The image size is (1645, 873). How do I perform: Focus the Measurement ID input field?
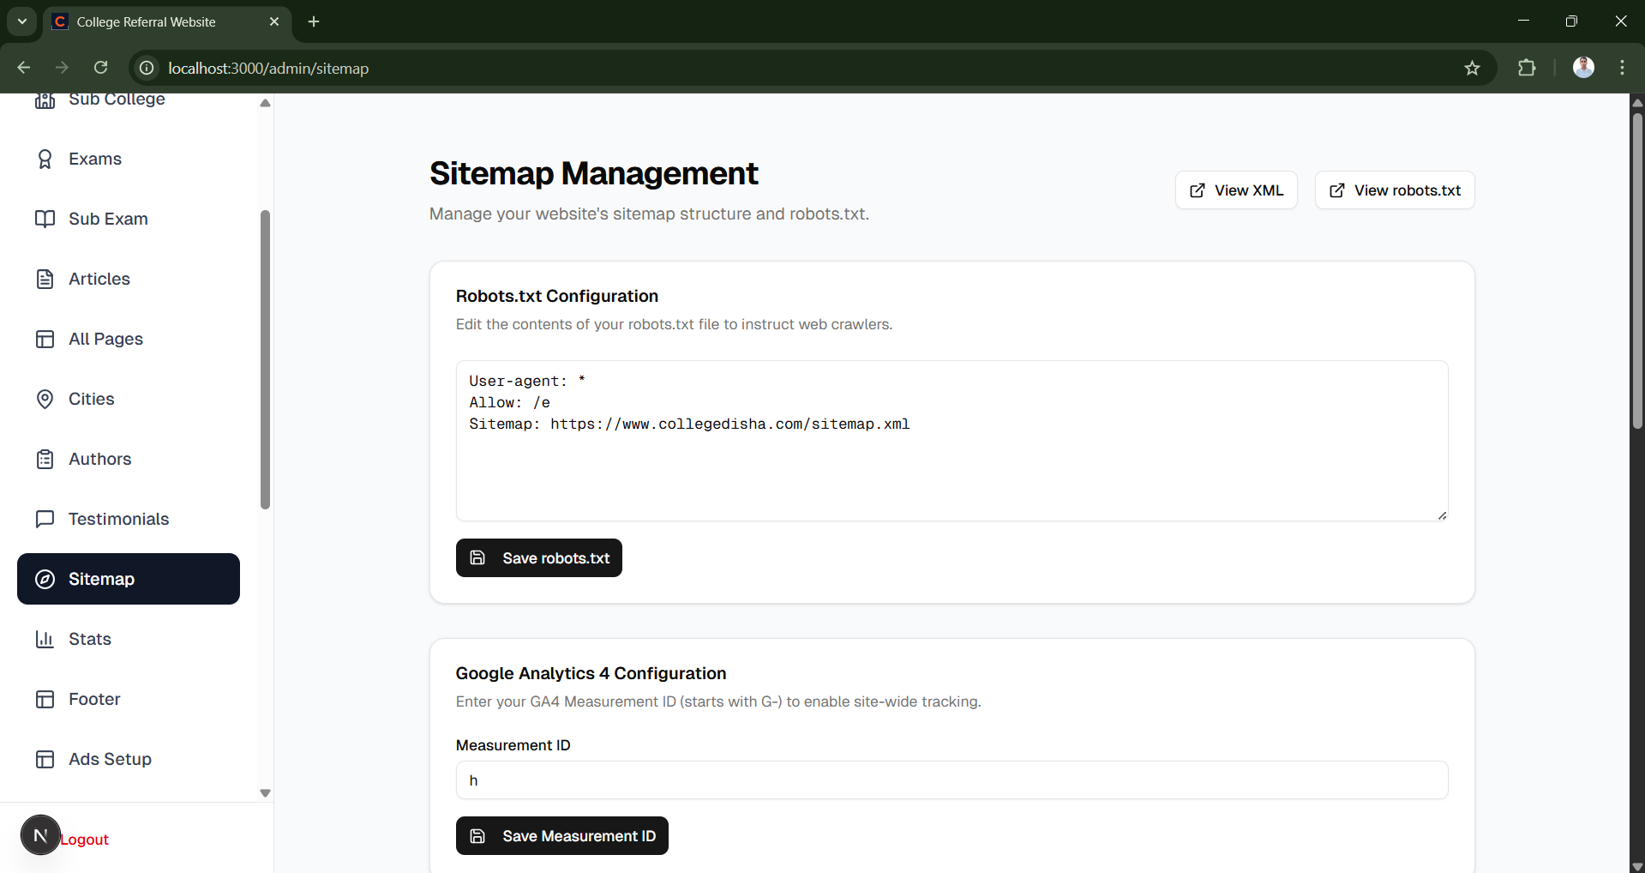(x=952, y=780)
